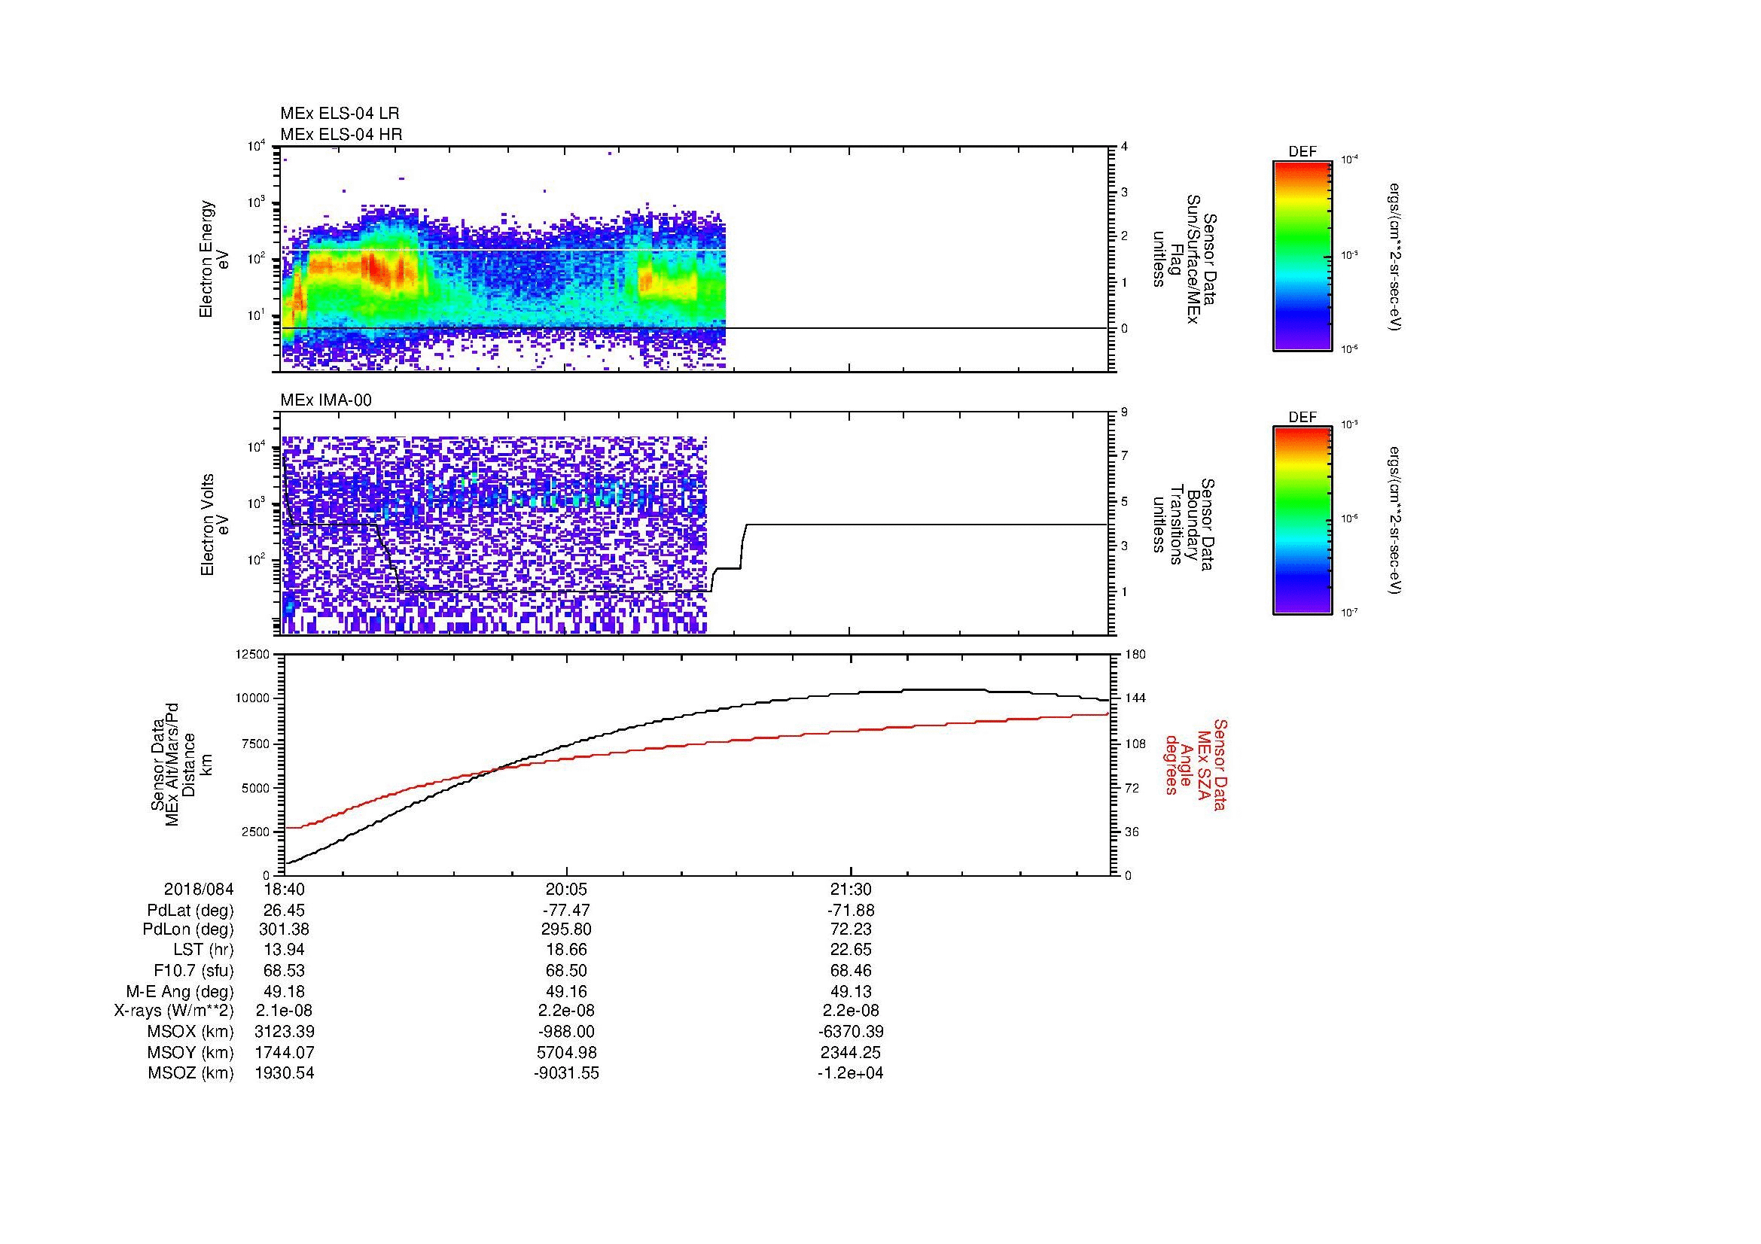Click the M-E Ang value 49.13
The width and height of the screenshot is (1761, 1244).
click(851, 991)
